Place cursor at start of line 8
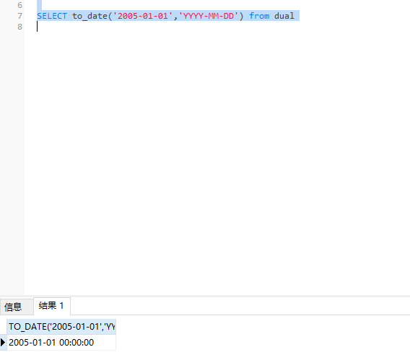The width and height of the screenshot is (410, 360). [38, 27]
